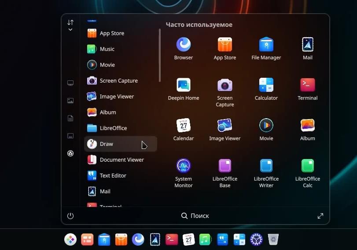Launch LibreOffice Writer
Screen dimensions: 357x250
click(x=266, y=173)
